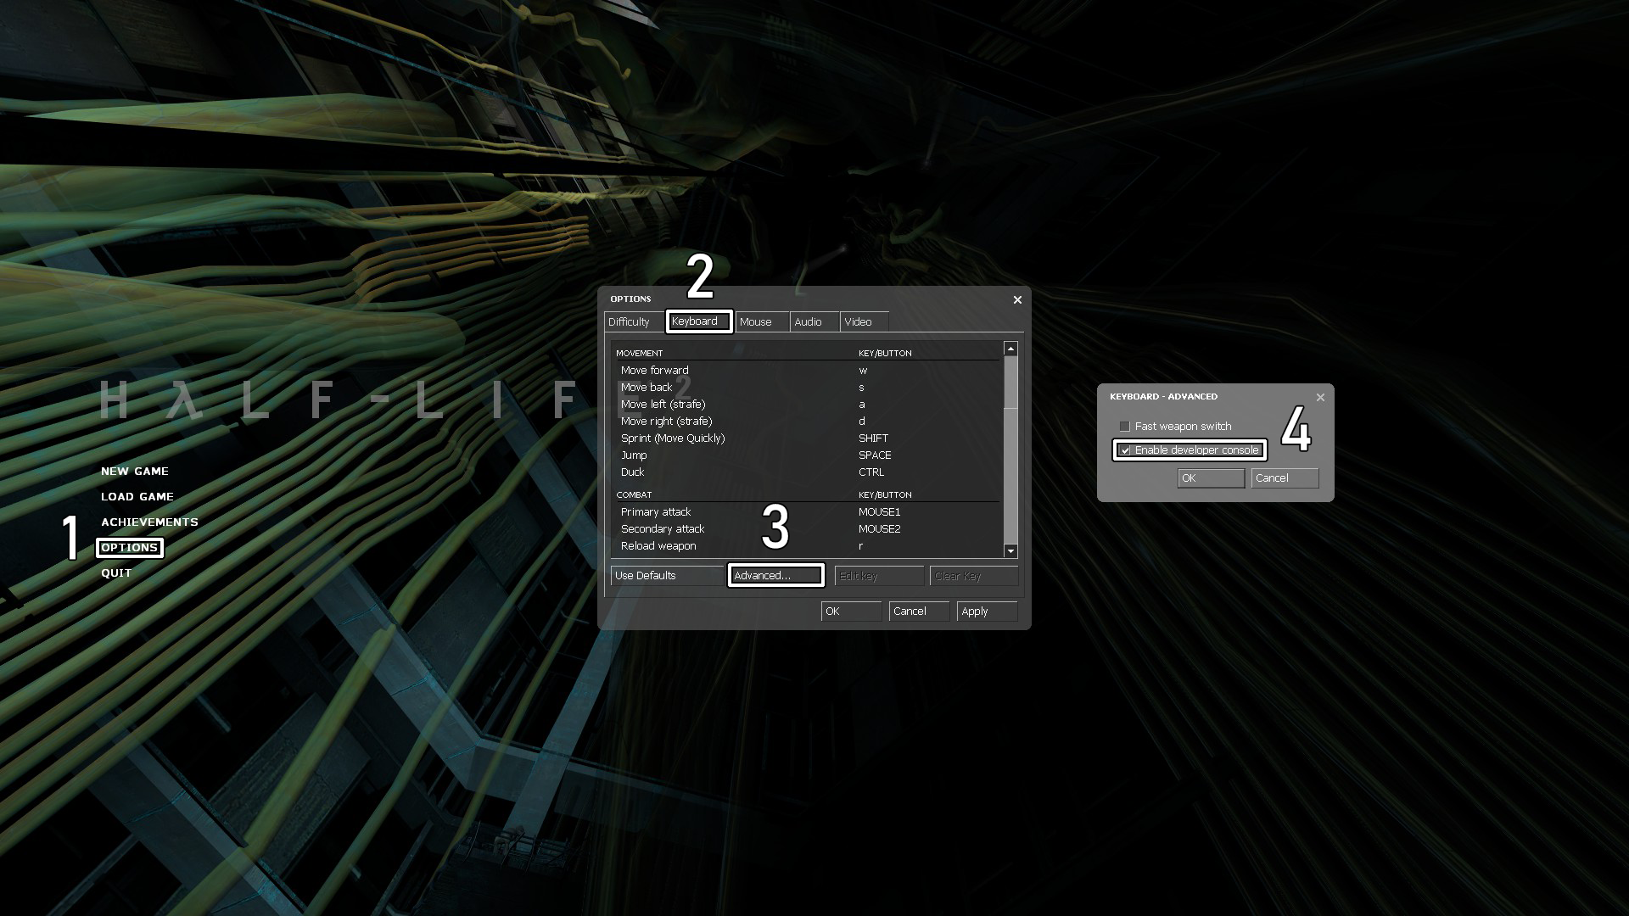The height and width of the screenshot is (916, 1629).
Task: Click Apply in the Options dialog
Action: [986, 612]
